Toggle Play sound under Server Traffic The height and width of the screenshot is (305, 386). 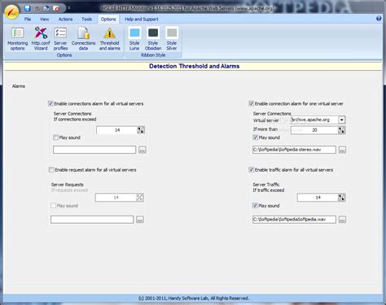[255, 206]
